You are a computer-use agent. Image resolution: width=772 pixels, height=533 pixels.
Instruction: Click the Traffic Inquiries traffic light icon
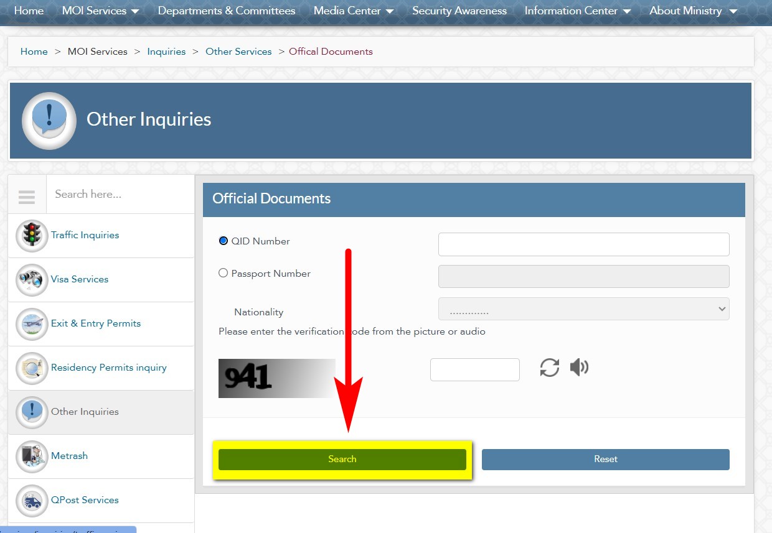click(x=32, y=236)
